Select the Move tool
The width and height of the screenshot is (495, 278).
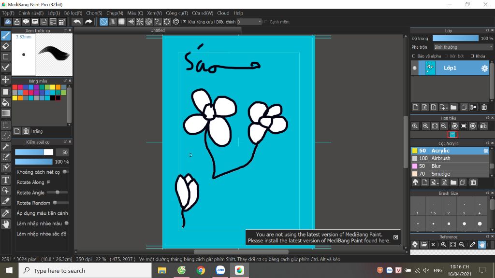[x=6, y=79]
